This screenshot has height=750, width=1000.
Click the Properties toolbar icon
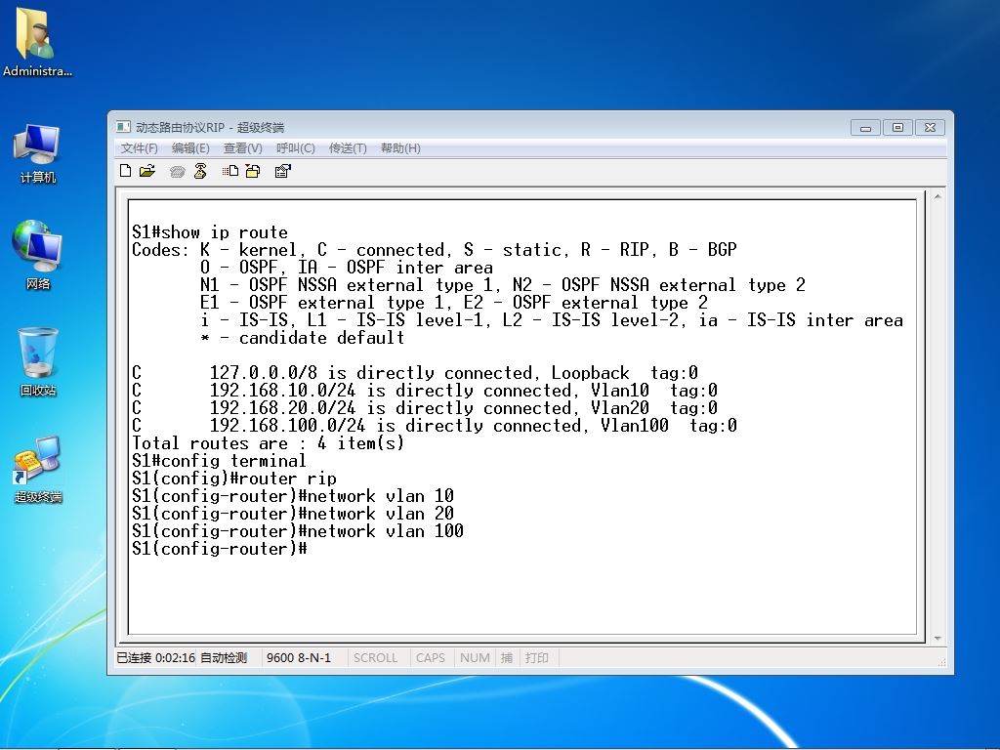(282, 171)
